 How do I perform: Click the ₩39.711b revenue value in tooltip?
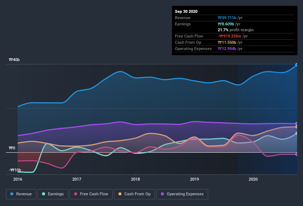227,18
